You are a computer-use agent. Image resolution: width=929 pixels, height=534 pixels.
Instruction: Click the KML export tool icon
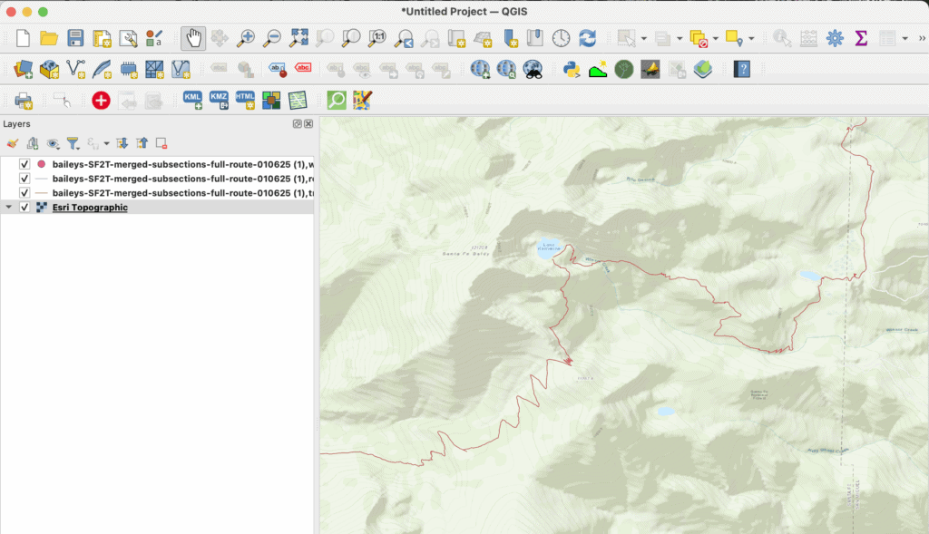tap(192, 100)
